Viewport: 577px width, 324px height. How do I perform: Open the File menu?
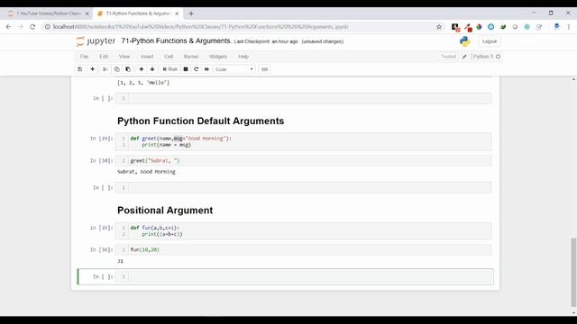84,57
